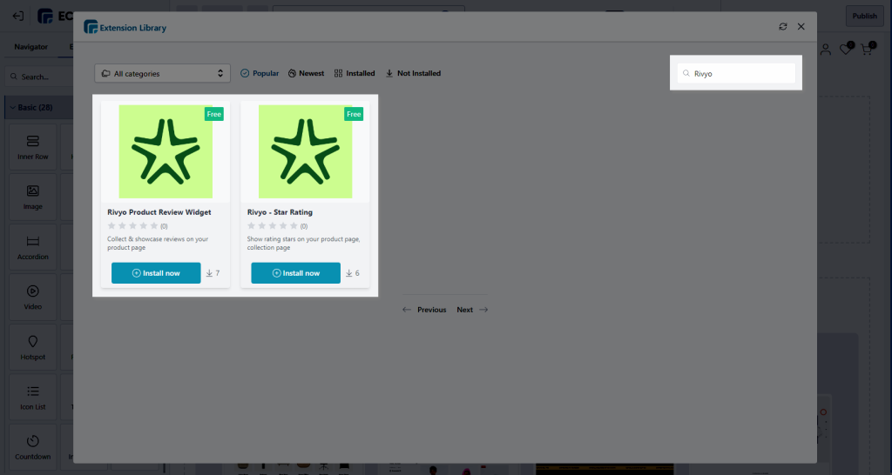Select the Icon List element
The width and height of the screenshot is (892, 475).
pos(33,398)
